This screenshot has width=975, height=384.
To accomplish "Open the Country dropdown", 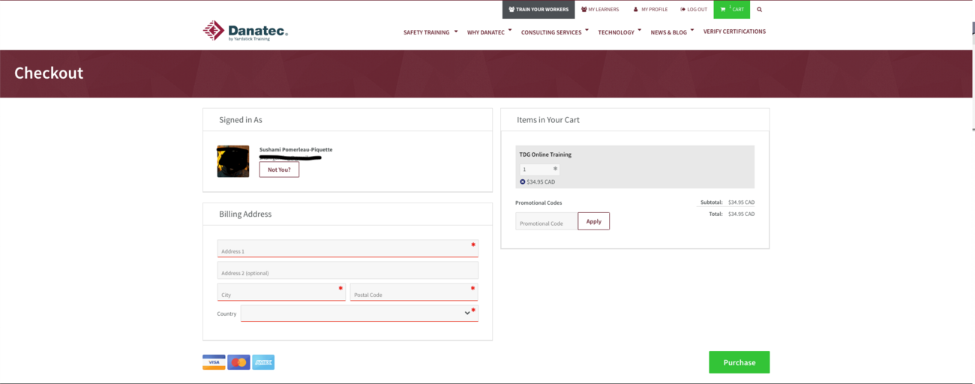I will tap(359, 313).
